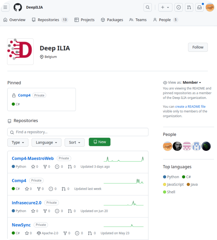The image size is (217, 240).
Task: Switch to the Packages tab
Action: coord(112,20)
